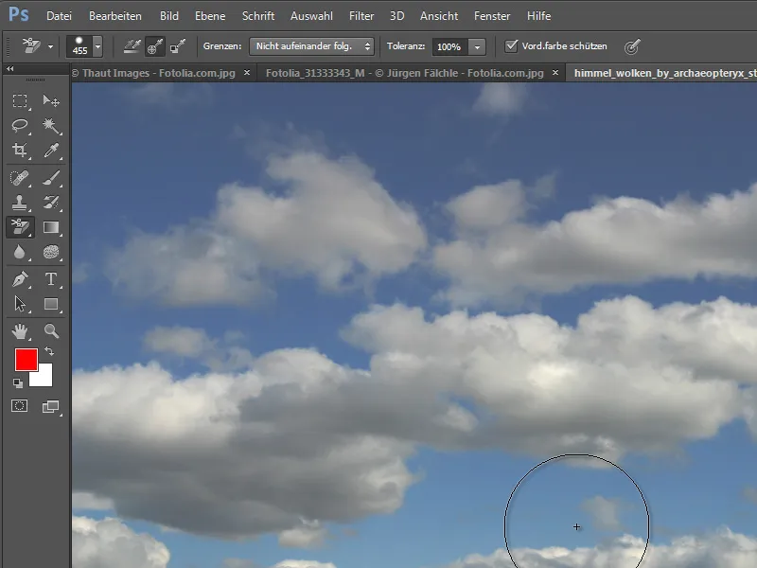Select the Rectangular Marquee tool
The width and height of the screenshot is (757, 568).
tap(20, 100)
